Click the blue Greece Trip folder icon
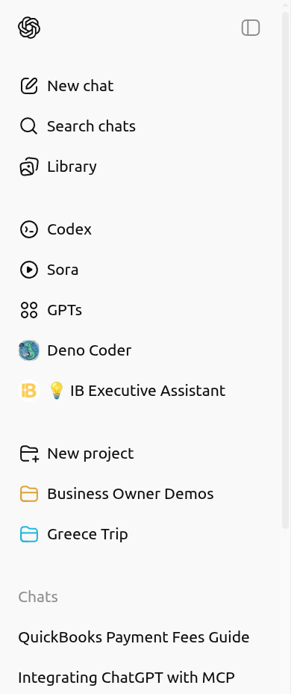The height and width of the screenshot is (694, 294). pyautogui.click(x=29, y=534)
